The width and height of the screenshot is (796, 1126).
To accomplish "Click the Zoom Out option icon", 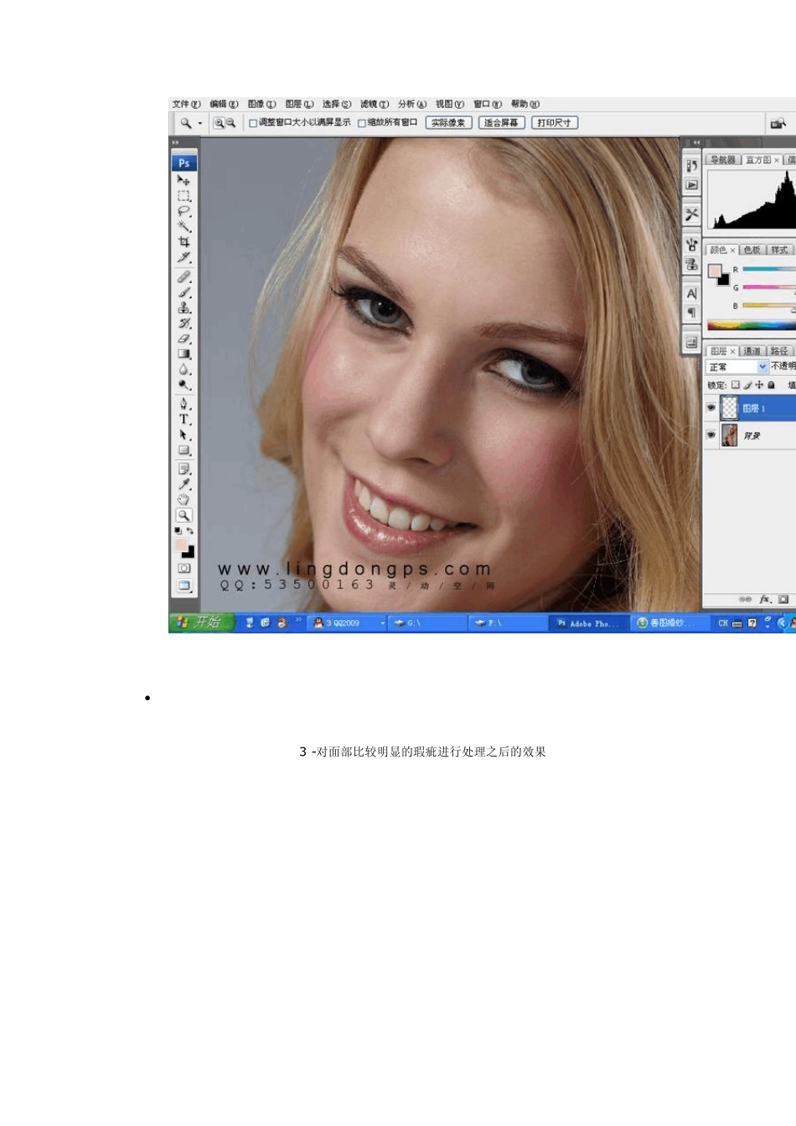I will [x=230, y=123].
